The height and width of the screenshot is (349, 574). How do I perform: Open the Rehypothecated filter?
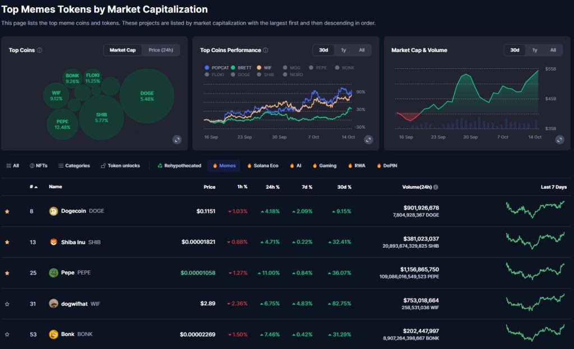click(179, 166)
